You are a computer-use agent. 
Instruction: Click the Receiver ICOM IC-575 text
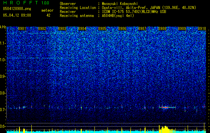[x=134, y=12]
